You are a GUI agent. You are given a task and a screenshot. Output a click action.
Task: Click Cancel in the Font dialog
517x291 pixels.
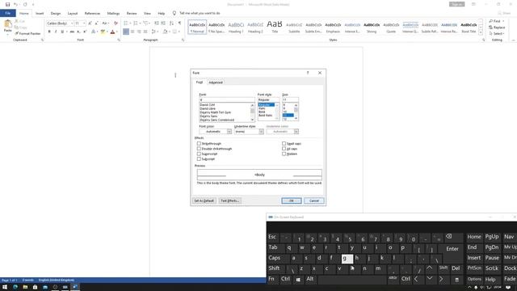point(314,200)
